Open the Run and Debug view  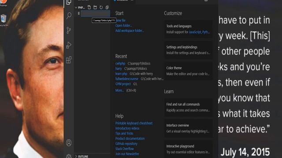[69, 45]
